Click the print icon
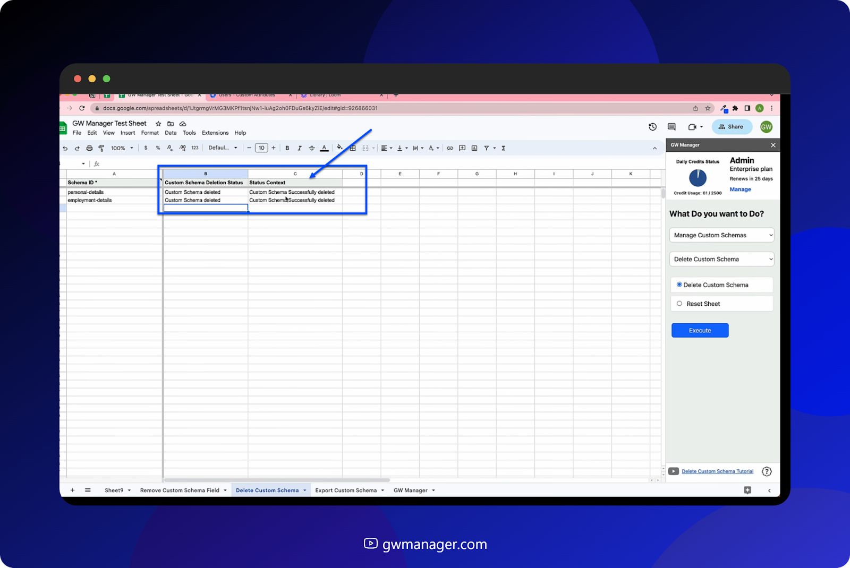The height and width of the screenshot is (568, 850). (x=89, y=149)
